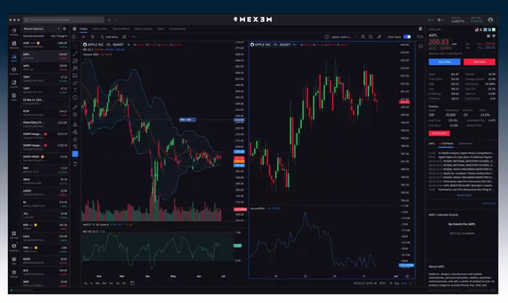Click the add-symbol plus icon in chart toolbar
Viewport: 508px width, 303px height.
click(74, 37)
